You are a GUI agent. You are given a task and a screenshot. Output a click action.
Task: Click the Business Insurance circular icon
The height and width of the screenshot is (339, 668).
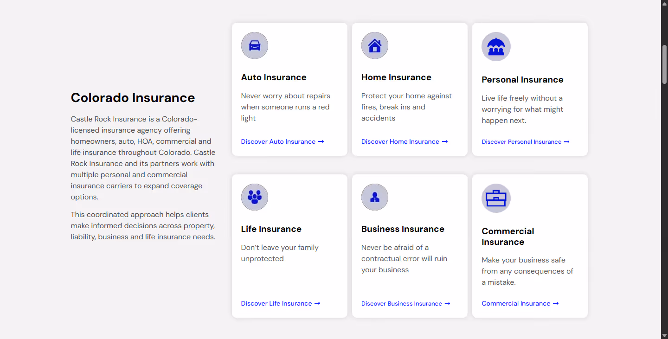375,197
